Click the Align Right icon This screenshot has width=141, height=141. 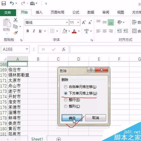coord(111,31)
